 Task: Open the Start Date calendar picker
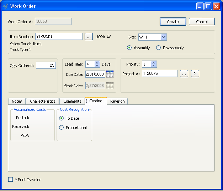tap(110, 86)
